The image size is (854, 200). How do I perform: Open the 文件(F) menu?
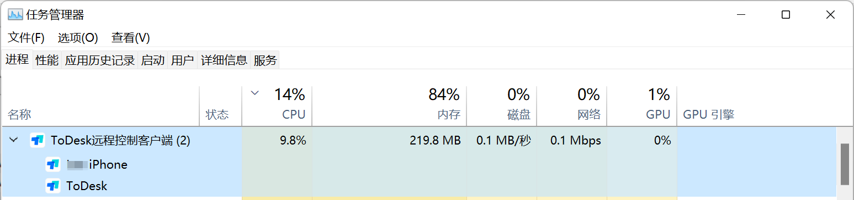point(26,38)
